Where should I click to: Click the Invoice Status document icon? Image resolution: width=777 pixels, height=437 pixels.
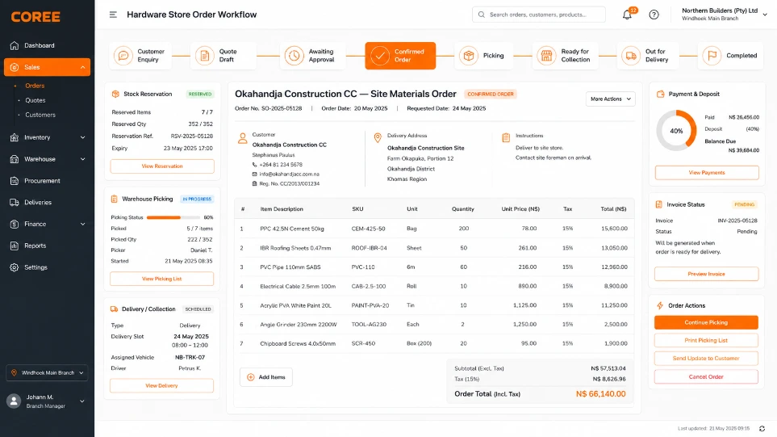click(x=658, y=204)
